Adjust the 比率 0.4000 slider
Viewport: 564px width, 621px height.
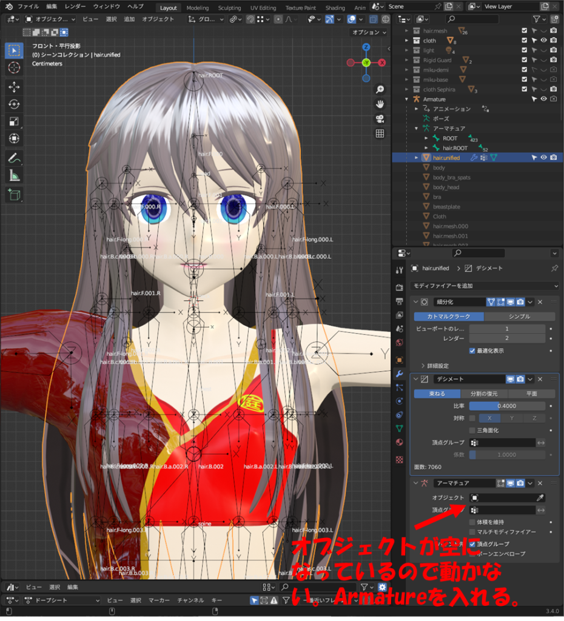pos(507,406)
